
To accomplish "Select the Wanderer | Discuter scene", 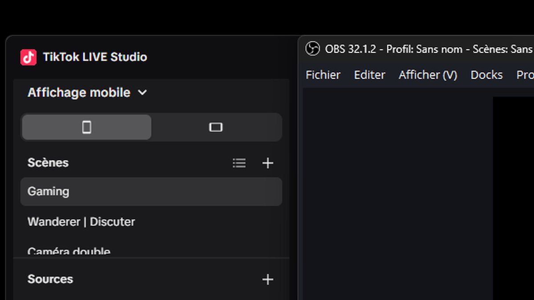I will point(151,222).
